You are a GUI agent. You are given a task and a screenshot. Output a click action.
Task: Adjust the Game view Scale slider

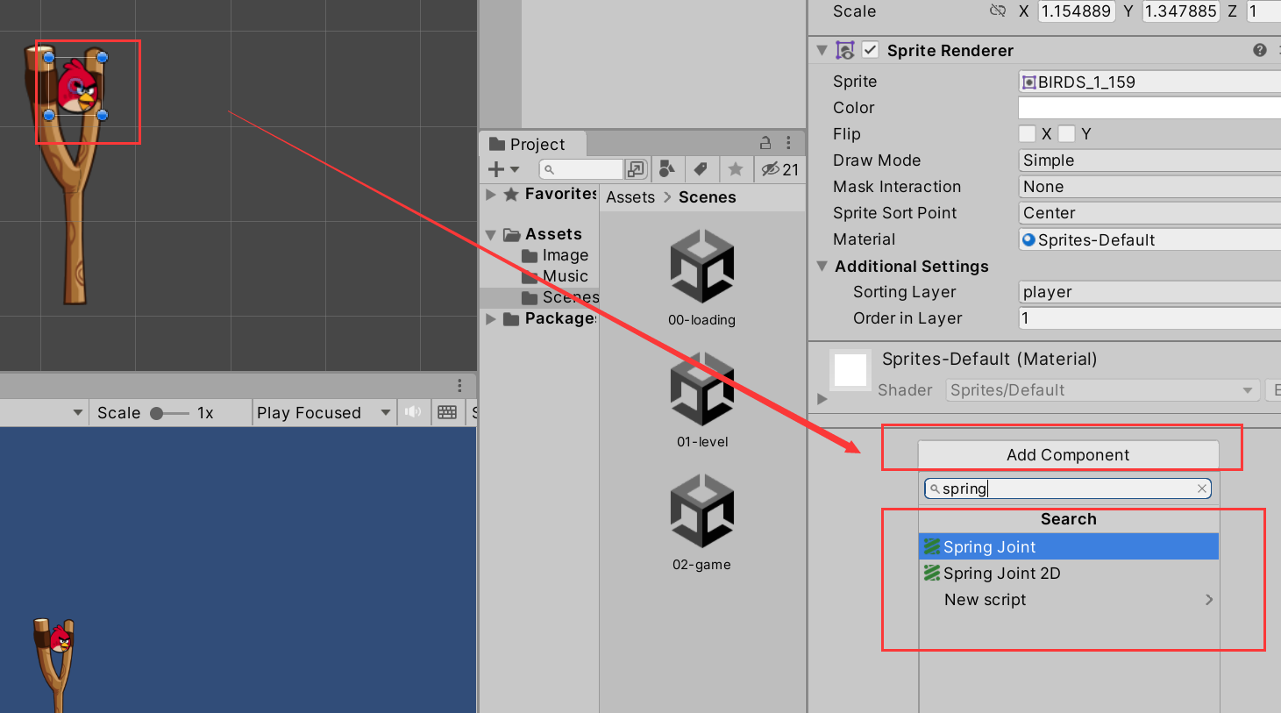(x=169, y=413)
